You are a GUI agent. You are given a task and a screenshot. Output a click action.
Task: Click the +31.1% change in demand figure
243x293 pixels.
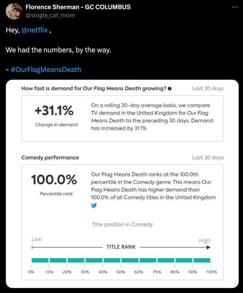tap(54, 110)
